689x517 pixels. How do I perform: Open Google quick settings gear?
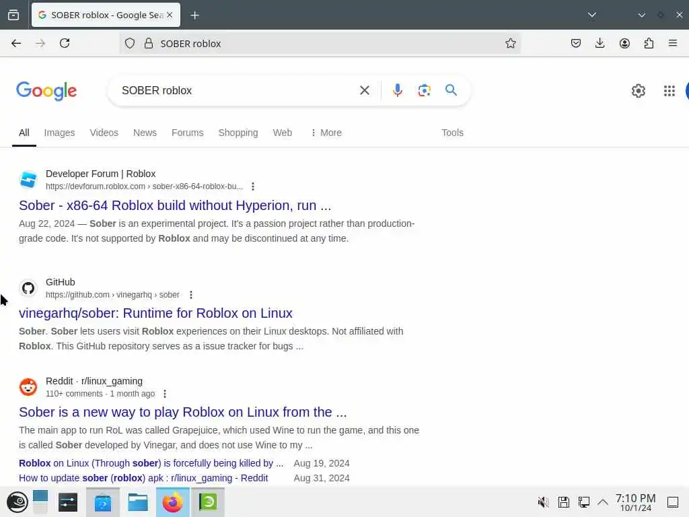click(638, 91)
